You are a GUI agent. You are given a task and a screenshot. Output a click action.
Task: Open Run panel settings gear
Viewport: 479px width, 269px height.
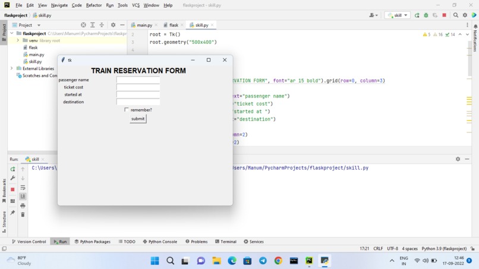pos(458,159)
